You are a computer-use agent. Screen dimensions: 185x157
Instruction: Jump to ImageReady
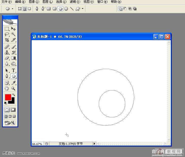[x=10, y=123]
